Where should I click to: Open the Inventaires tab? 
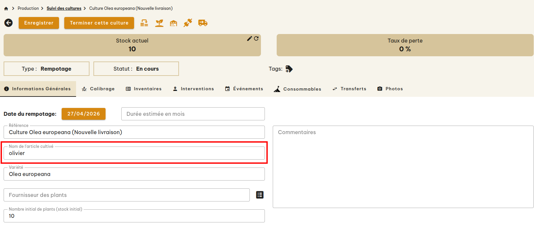[144, 89]
